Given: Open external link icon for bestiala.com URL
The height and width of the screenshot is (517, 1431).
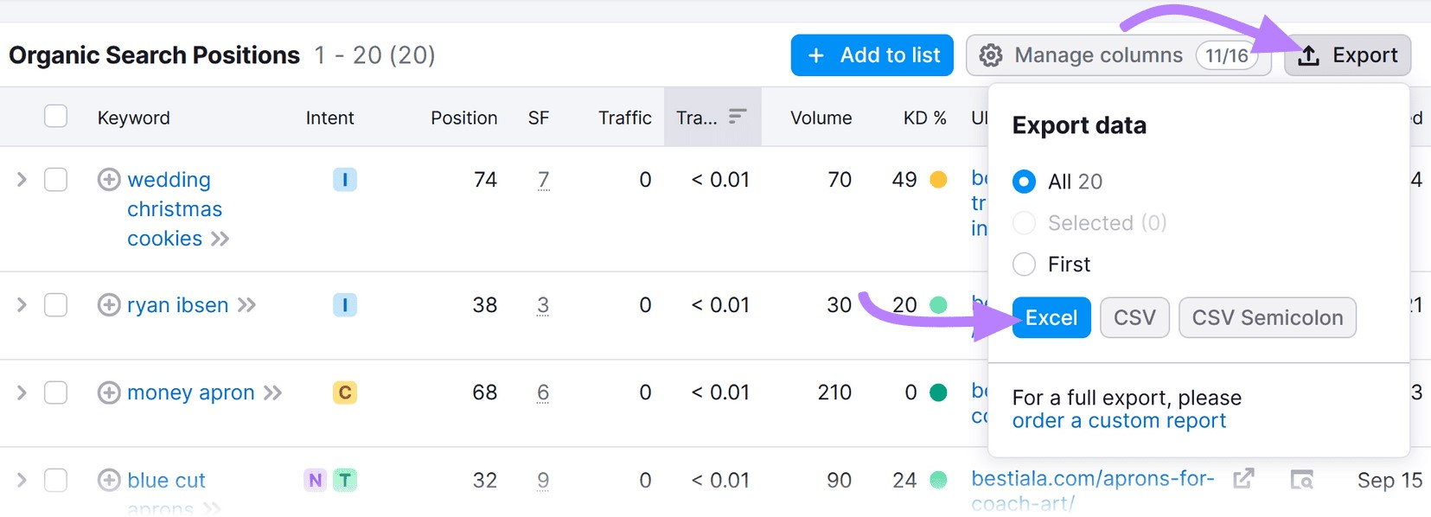Looking at the screenshot, I should pyautogui.click(x=1243, y=479).
